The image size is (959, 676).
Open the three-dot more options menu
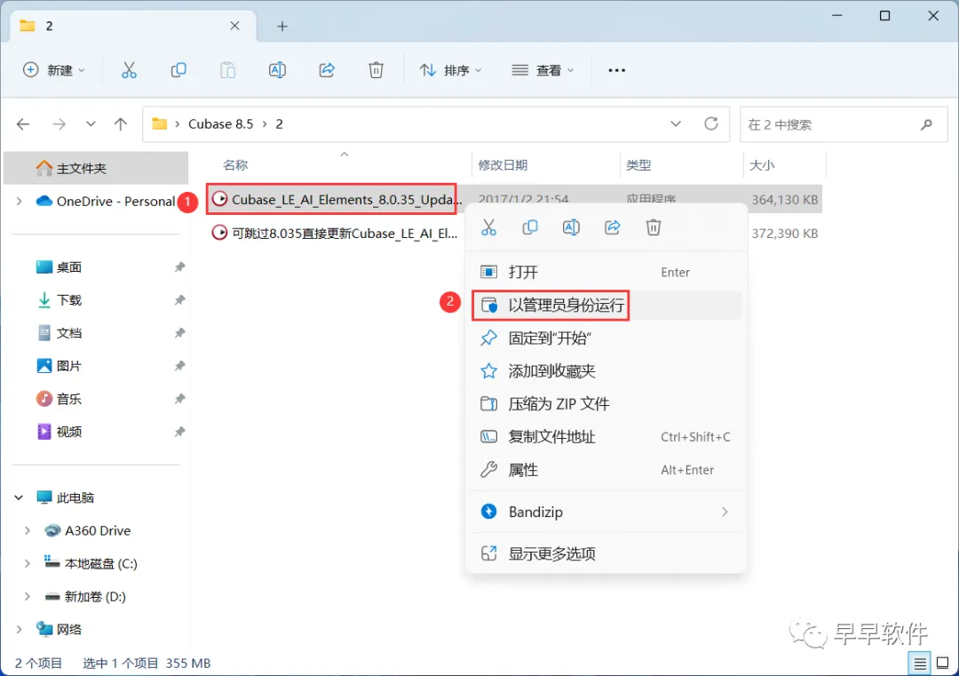pos(617,70)
